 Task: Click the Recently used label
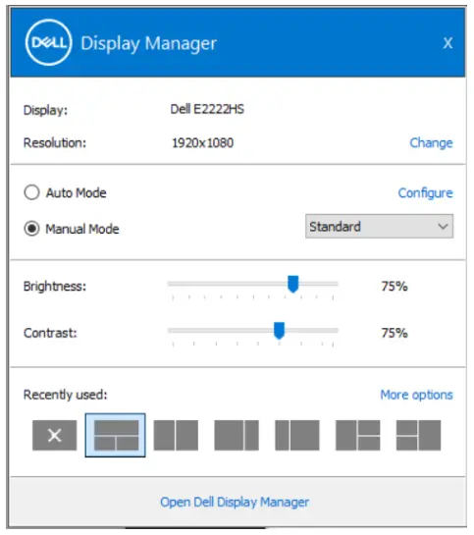pos(65,395)
